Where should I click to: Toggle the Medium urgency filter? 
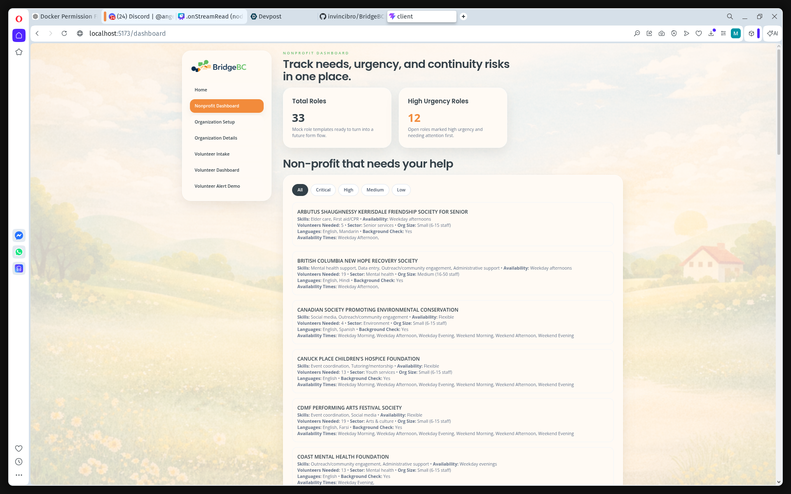[x=375, y=190]
